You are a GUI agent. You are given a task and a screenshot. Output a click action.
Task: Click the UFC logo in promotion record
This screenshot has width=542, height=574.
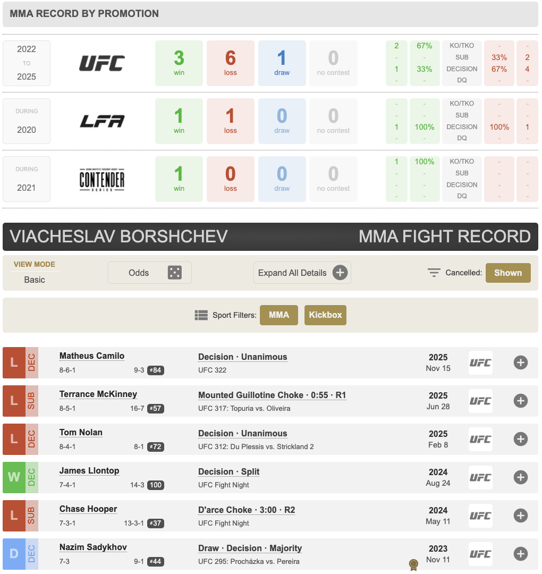102,63
